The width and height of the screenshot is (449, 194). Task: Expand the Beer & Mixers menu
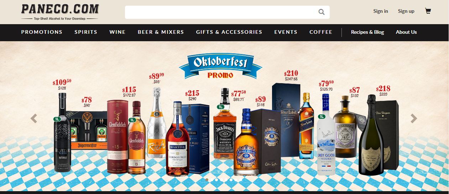pyautogui.click(x=161, y=32)
